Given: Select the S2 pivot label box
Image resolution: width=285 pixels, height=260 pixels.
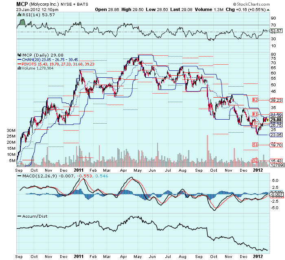Looking at the screenshot, I should tap(255, 160).
